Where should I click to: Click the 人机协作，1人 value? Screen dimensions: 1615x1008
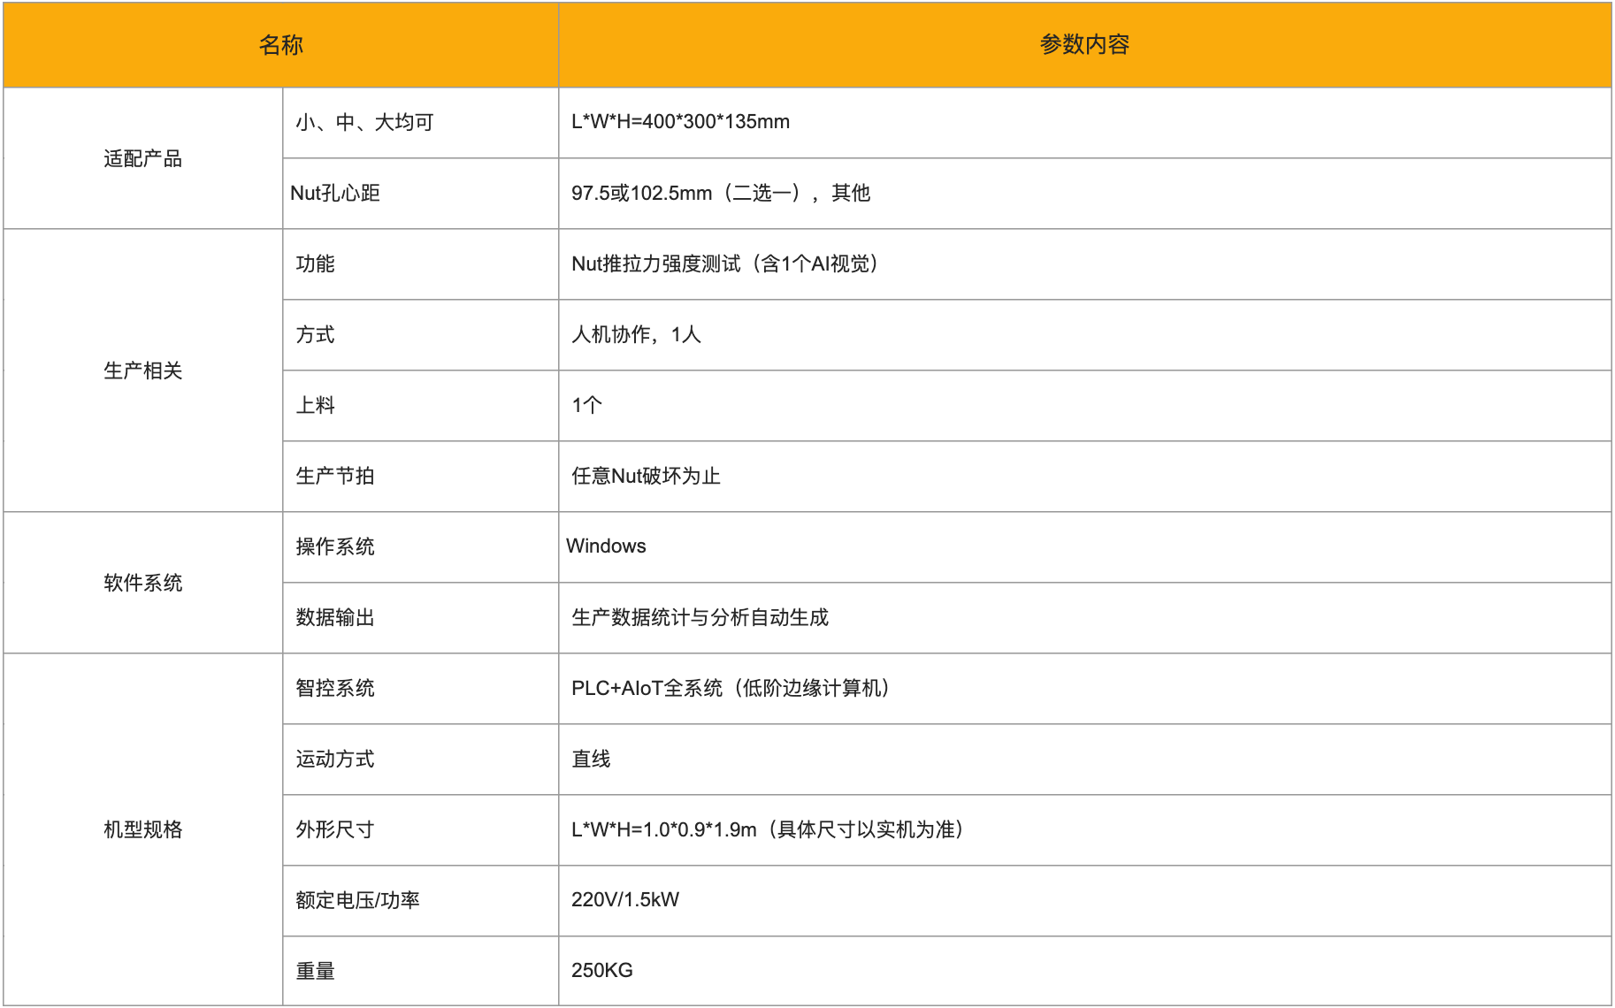[636, 334]
